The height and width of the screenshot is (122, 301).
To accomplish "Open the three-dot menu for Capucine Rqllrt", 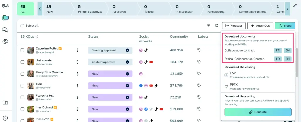I will pos(77,50).
